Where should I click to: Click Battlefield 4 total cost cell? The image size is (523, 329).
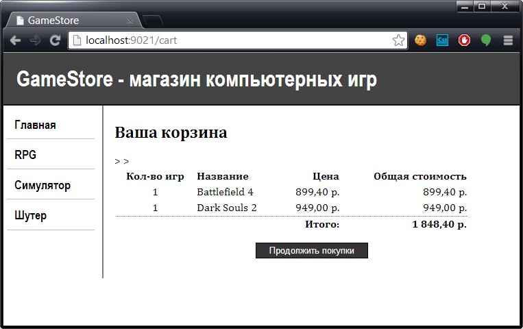(445, 192)
